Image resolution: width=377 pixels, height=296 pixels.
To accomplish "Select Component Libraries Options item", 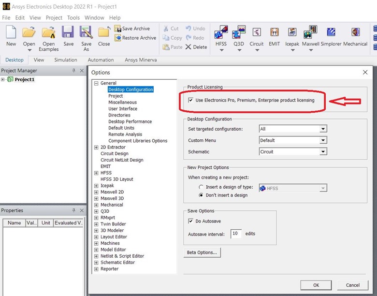I will point(138,141).
